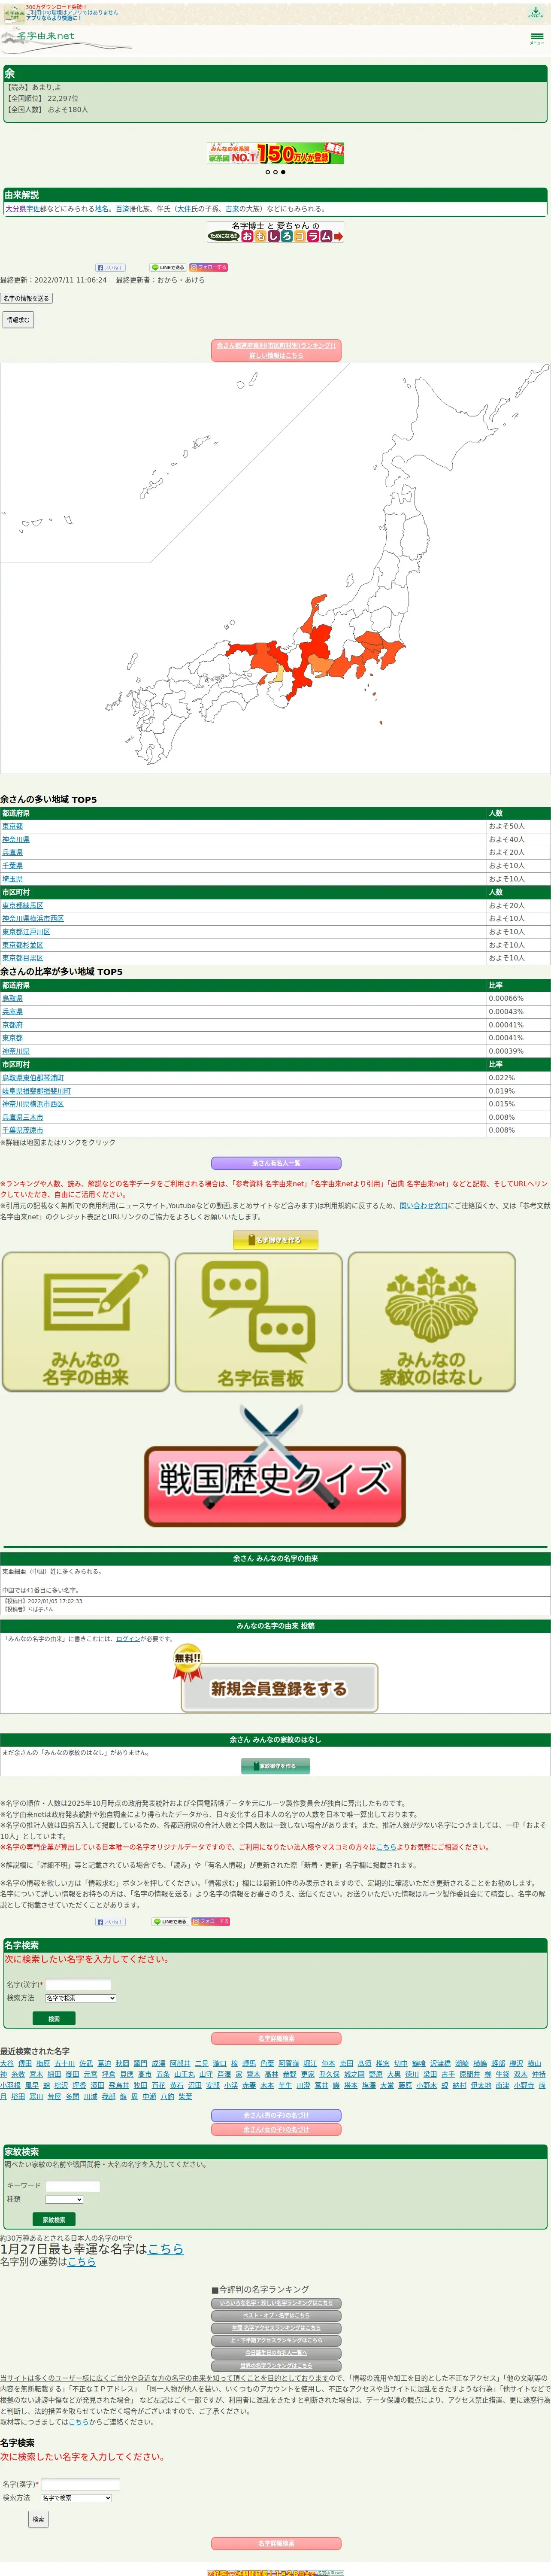Click the 新規会員登録をする button
This screenshot has width=551, height=2576.
click(x=279, y=1688)
